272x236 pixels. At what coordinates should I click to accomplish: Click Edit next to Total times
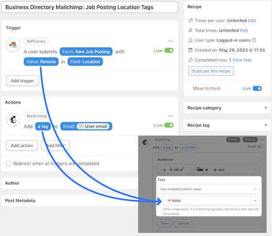tap(244, 30)
